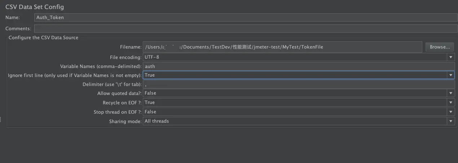
Task: Open the Ignore first line dropdown
Action: click(299, 75)
